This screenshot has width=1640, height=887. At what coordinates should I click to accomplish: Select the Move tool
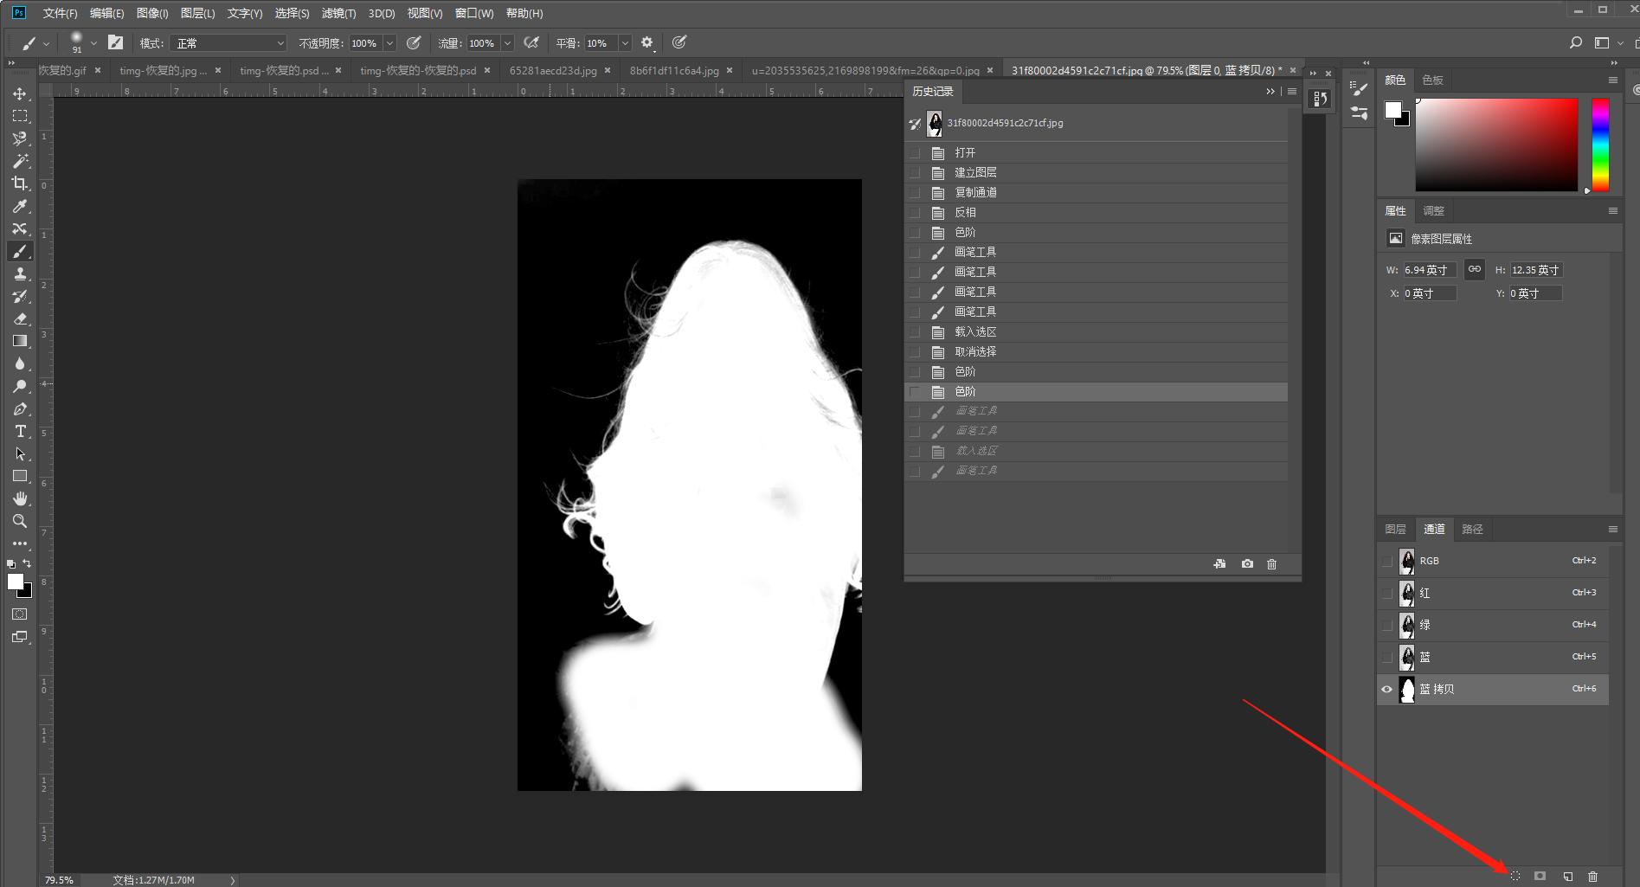coord(20,93)
